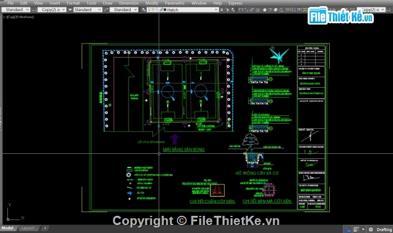The width and height of the screenshot is (393, 233).
Task: Switch to the Layout1 tab
Action: (28, 228)
